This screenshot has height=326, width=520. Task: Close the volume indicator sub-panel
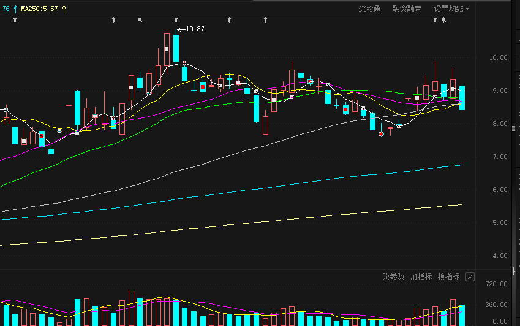point(470,276)
